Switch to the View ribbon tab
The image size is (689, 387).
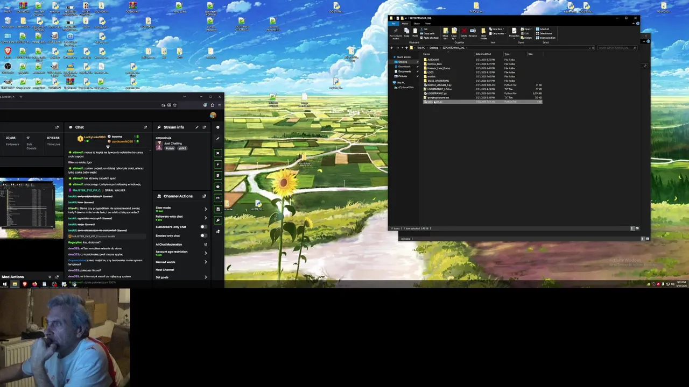[x=428, y=24]
